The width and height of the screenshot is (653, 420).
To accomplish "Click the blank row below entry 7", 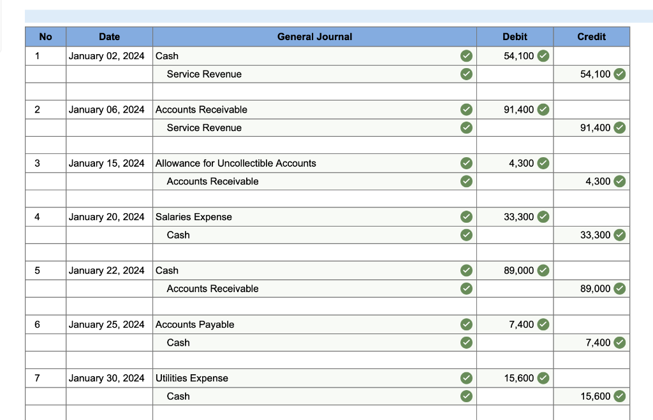I will [x=314, y=414].
